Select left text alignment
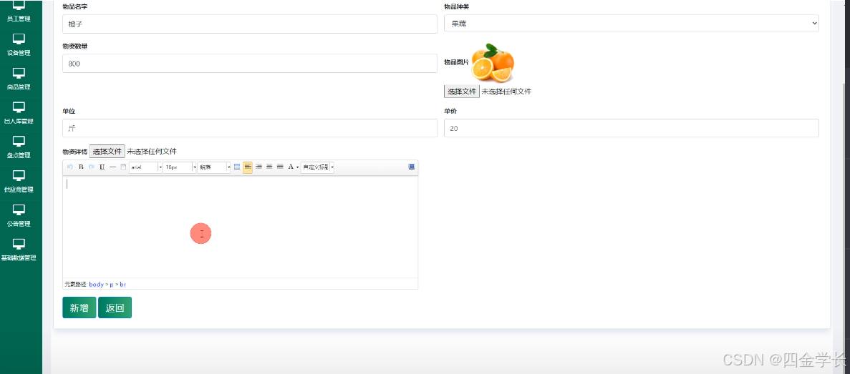 (248, 167)
